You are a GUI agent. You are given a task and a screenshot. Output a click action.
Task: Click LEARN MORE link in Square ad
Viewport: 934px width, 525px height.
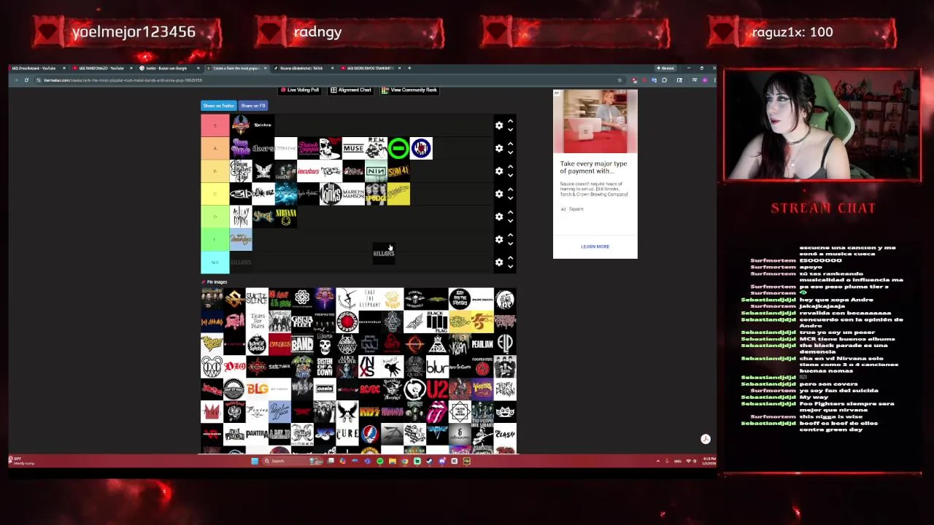pos(595,246)
